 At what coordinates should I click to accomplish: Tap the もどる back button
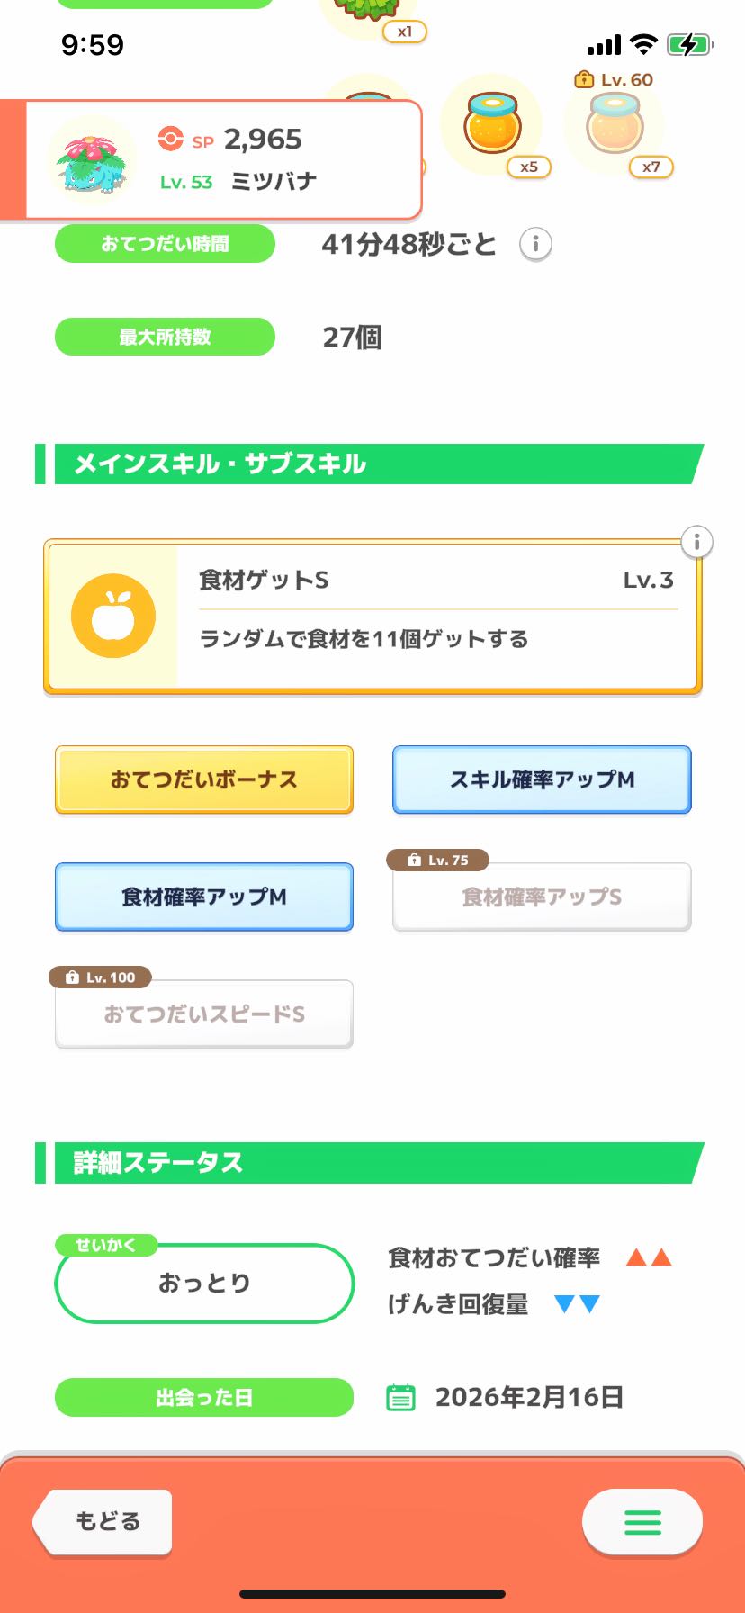pos(103,1522)
